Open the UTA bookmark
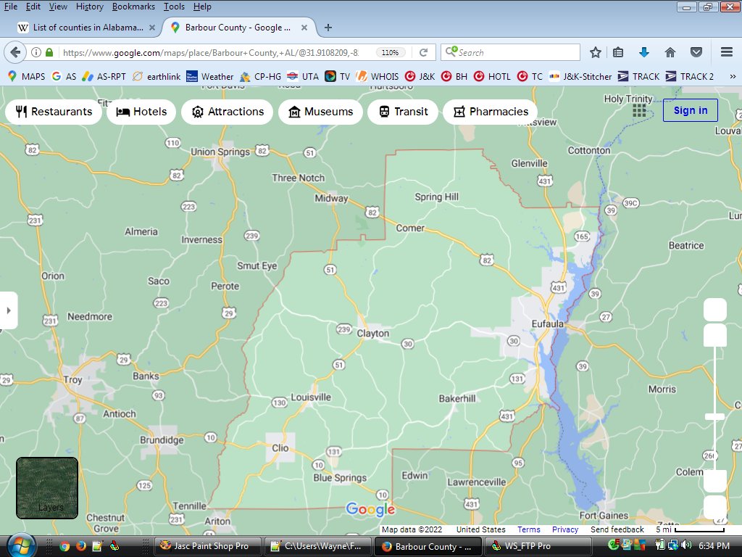 [303, 76]
